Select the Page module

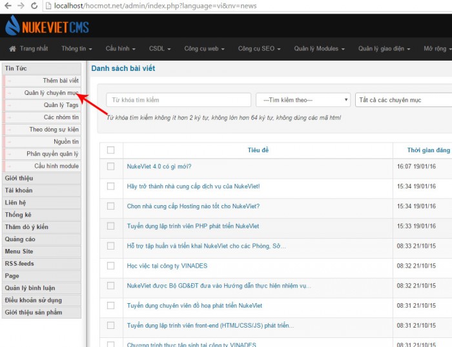coord(42,276)
